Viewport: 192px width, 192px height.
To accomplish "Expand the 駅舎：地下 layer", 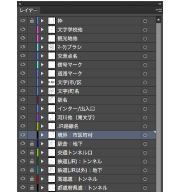I will pos(42,144).
